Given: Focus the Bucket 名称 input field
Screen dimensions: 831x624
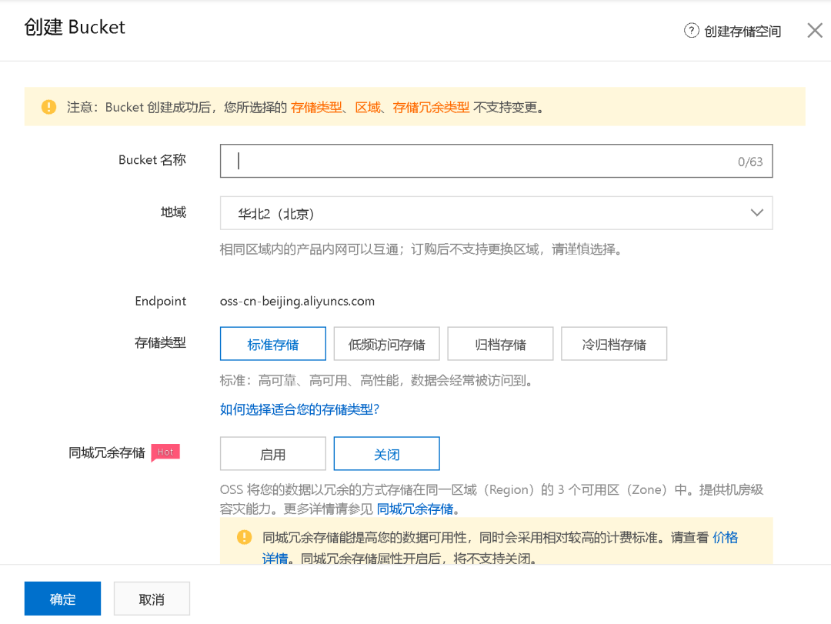Looking at the screenshot, I should tap(496, 161).
